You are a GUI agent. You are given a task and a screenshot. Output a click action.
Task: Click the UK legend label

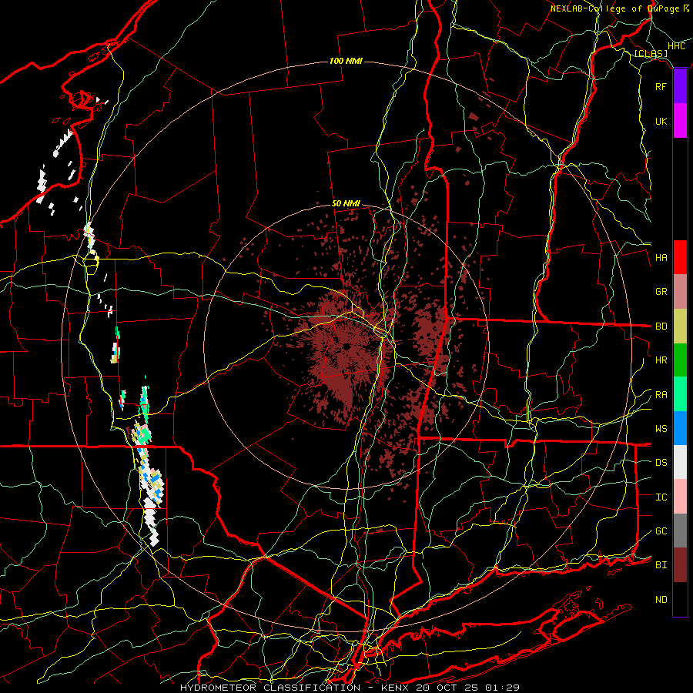tap(661, 121)
